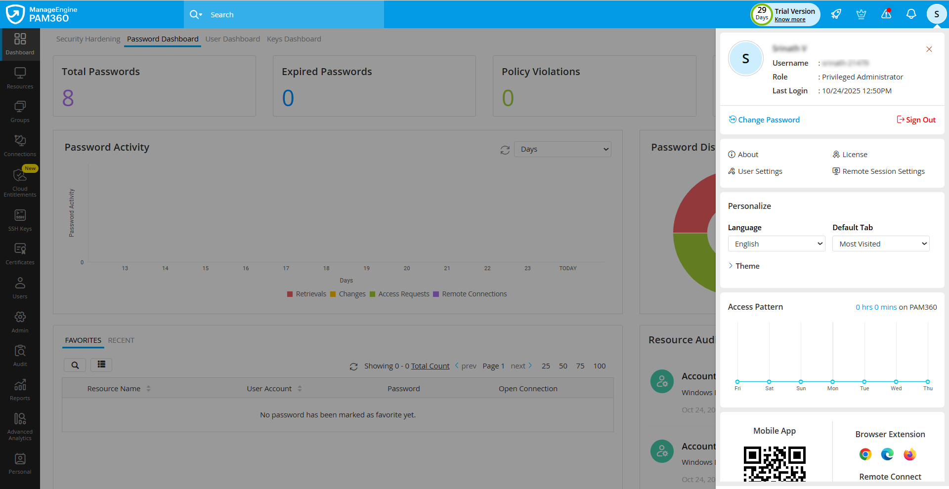Install the Chrome browser extension
The image size is (949, 489).
[865, 454]
